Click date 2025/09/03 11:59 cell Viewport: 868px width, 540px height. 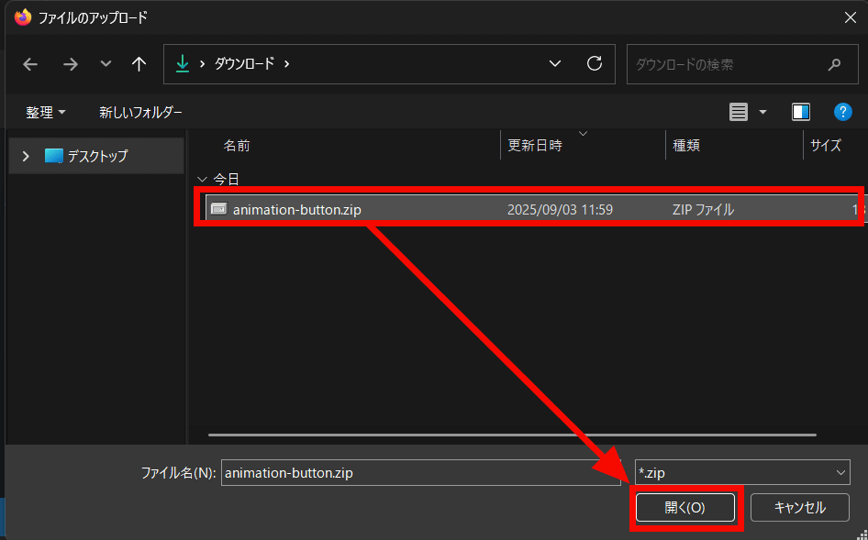[x=561, y=210]
